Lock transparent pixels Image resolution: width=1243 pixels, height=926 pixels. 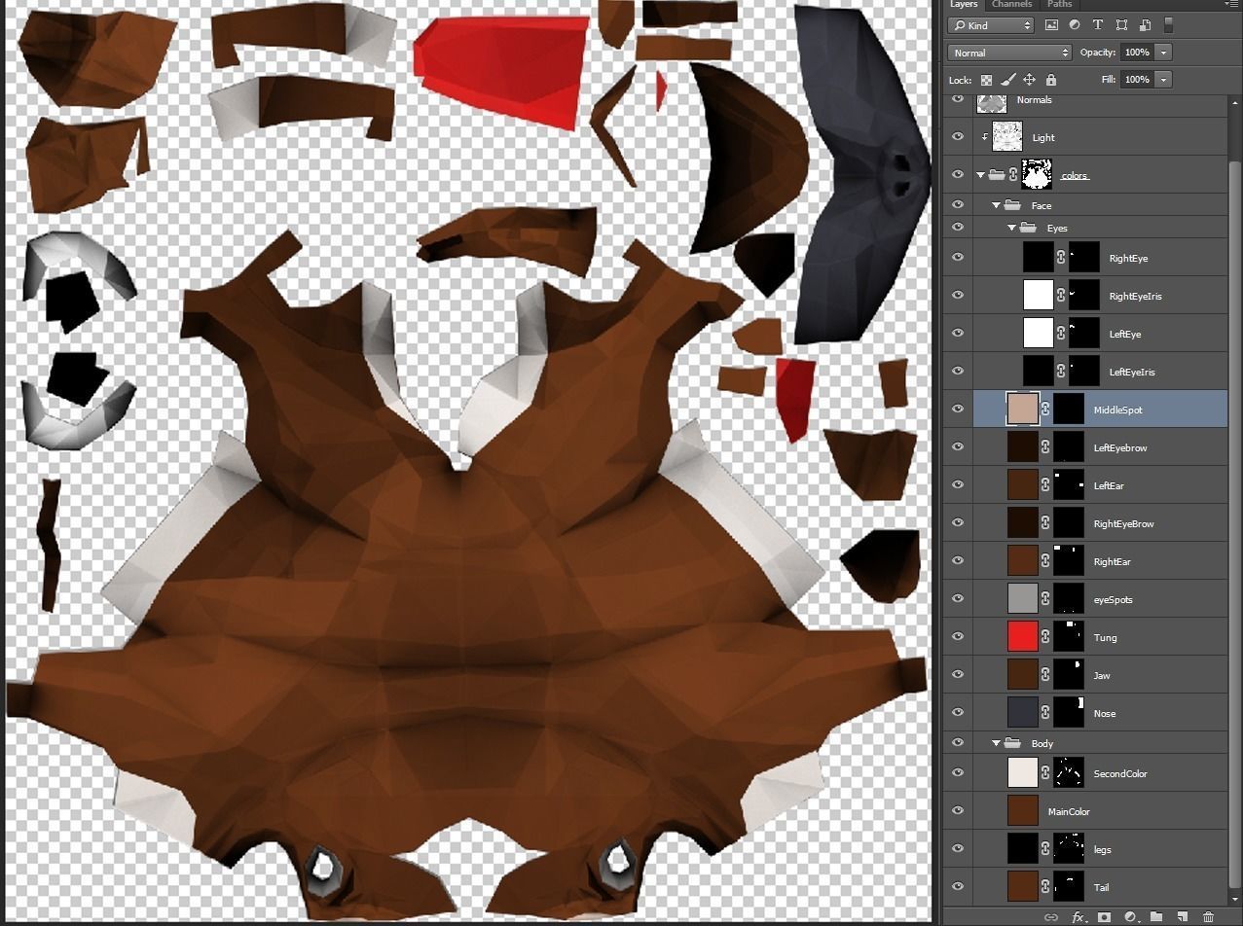[986, 80]
